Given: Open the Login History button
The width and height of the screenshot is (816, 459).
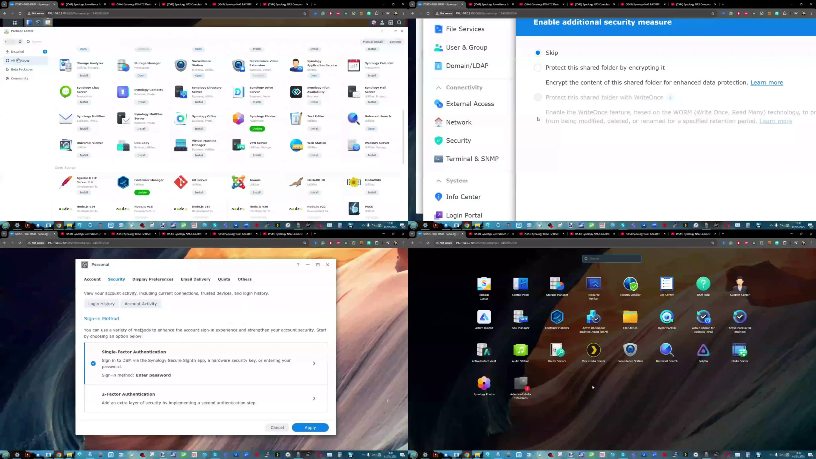Looking at the screenshot, I should tap(101, 304).
